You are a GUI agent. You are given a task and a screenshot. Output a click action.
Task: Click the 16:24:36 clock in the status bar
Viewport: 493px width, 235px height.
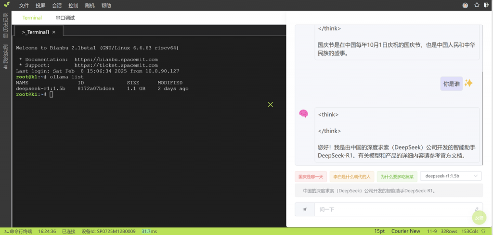47,231
